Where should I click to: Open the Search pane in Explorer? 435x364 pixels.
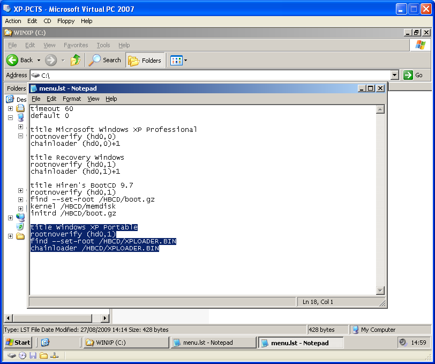point(105,60)
